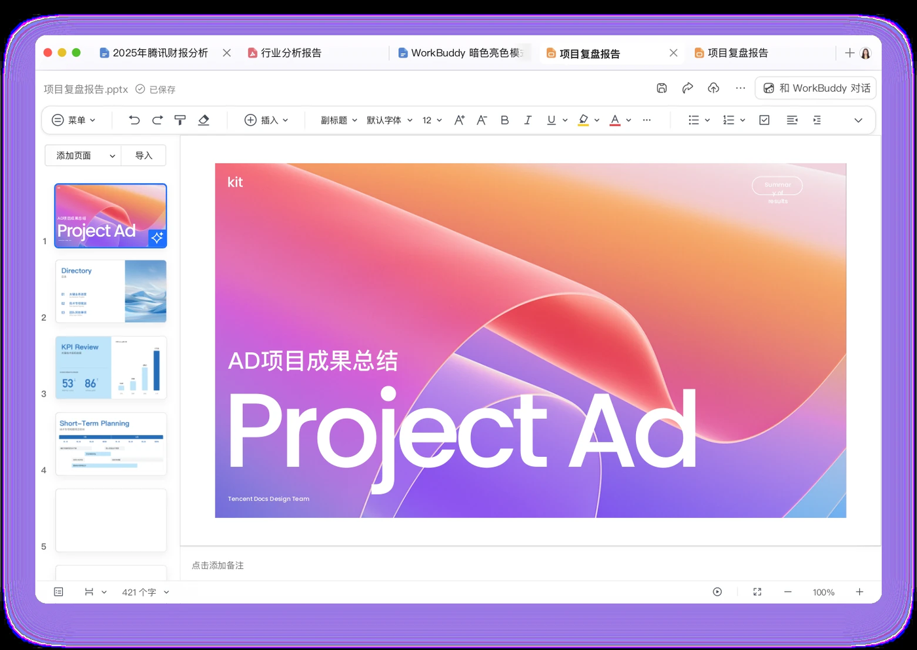
Task: Open the 菜单 menu
Action: (x=73, y=120)
